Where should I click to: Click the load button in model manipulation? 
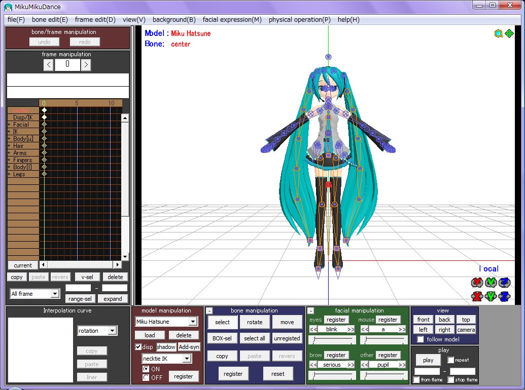(150, 335)
